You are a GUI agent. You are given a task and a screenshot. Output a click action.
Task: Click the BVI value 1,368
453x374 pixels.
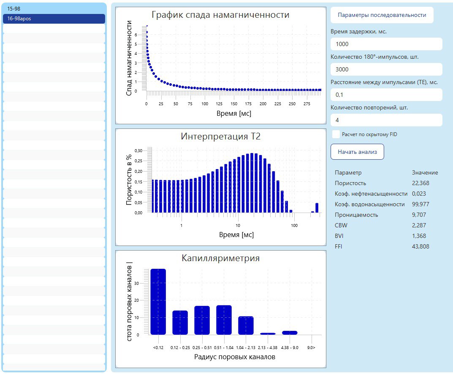(419, 236)
